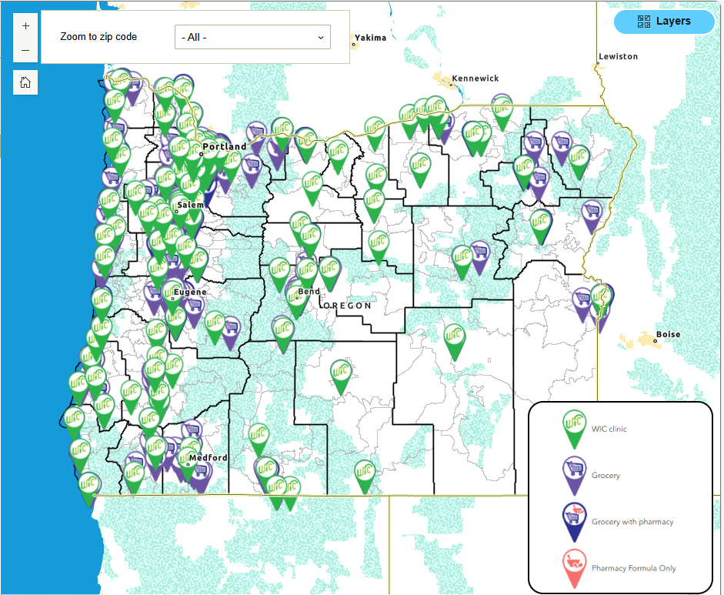Click the Boise city label
724x595 pixels.
click(668, 335)
